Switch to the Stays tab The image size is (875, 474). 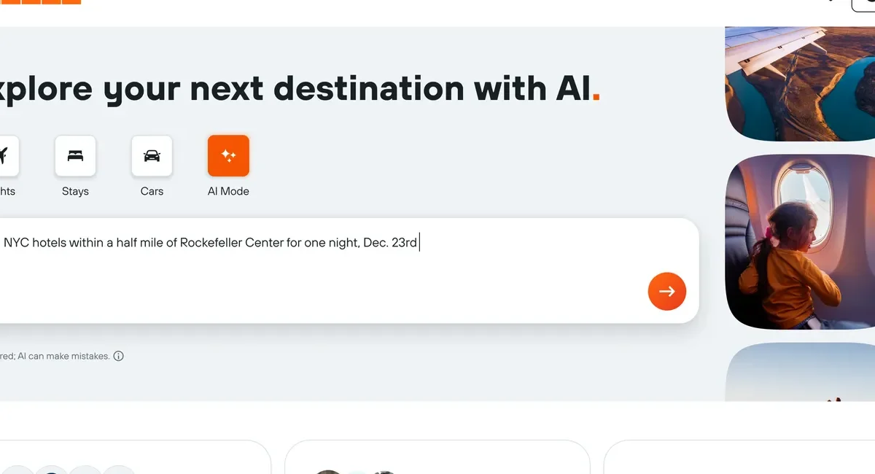[x=75, y=168]
